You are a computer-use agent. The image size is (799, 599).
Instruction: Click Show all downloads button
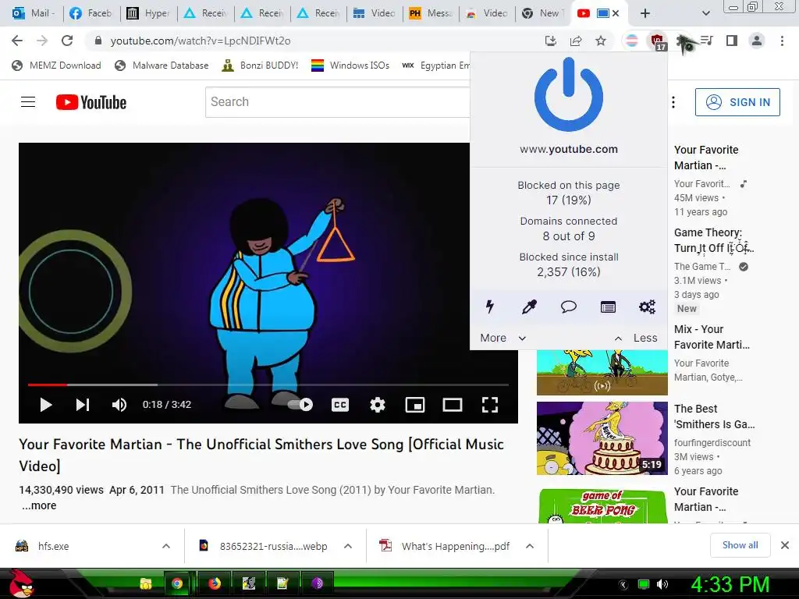coord(740,545)
